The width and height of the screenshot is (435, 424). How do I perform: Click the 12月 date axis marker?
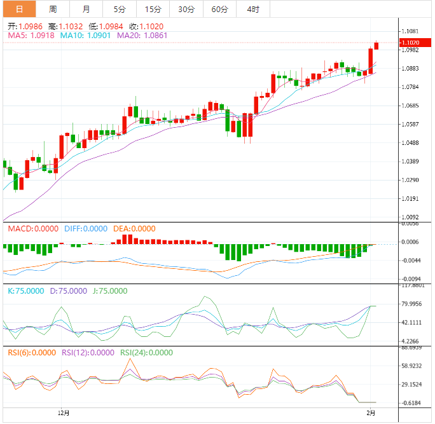pyautogui.click(x=64, y=414)
